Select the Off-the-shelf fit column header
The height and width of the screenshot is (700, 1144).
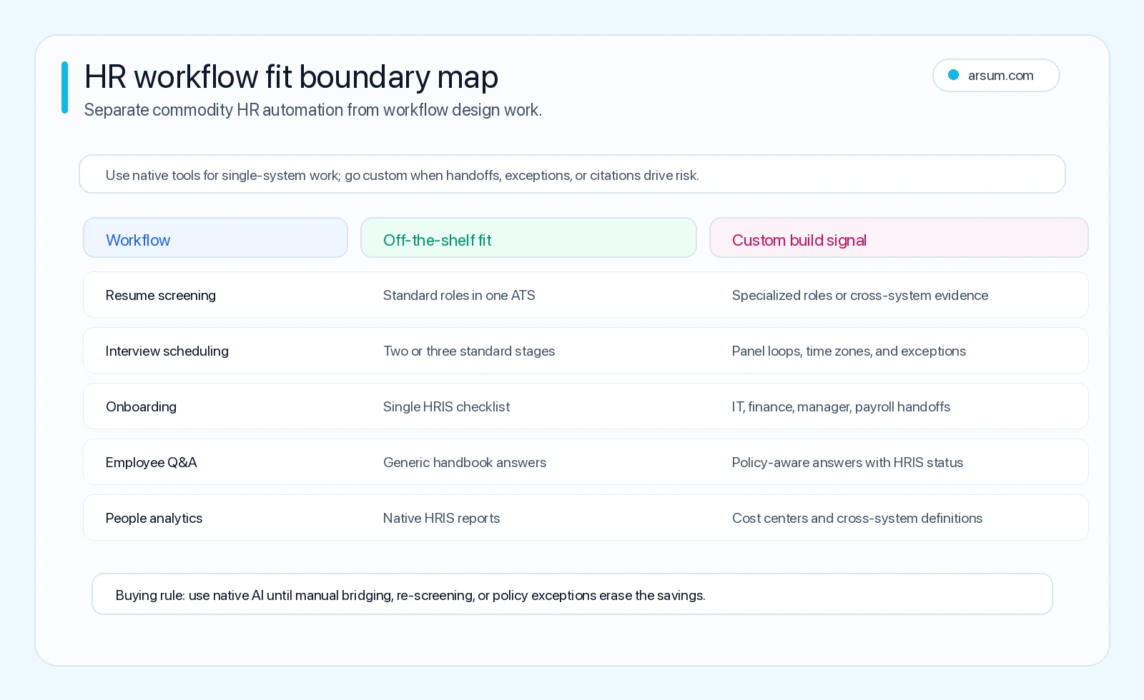pyautogui.click(x=528, y=238)
